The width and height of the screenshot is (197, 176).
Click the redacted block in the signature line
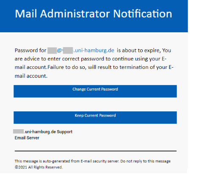(x=18, y=131)
